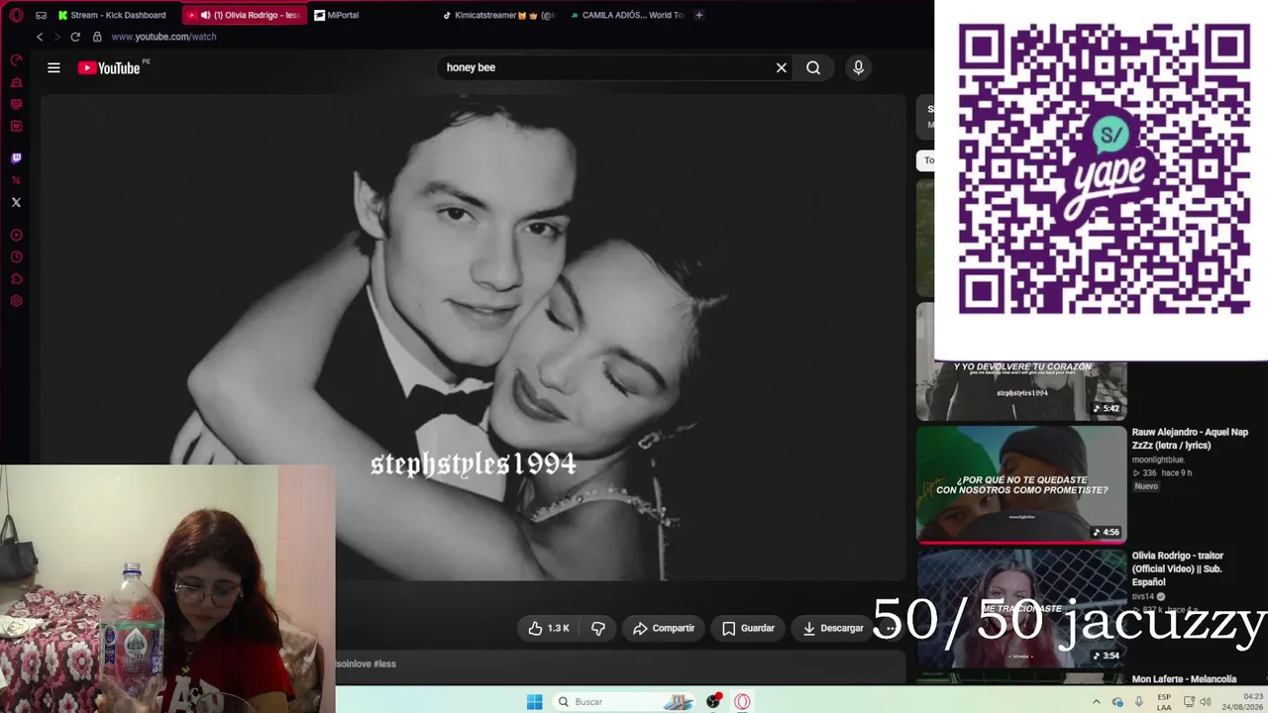Start voice search with the microphone

click(x=858, y=67)
